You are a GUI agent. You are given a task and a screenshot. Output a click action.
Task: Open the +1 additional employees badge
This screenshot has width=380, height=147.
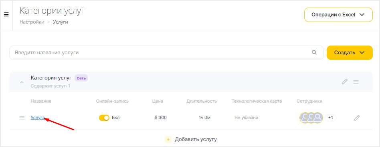[330, 118]
